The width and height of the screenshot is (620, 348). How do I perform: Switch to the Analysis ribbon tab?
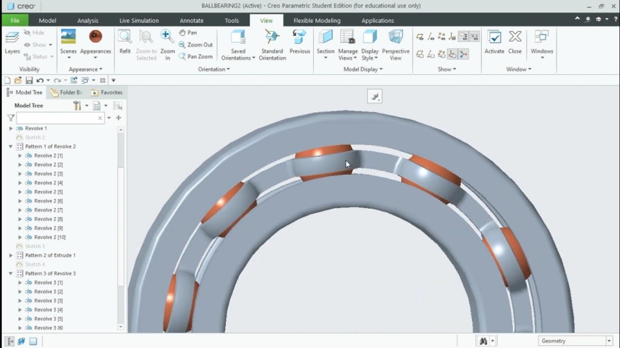(x=88, y=20)
